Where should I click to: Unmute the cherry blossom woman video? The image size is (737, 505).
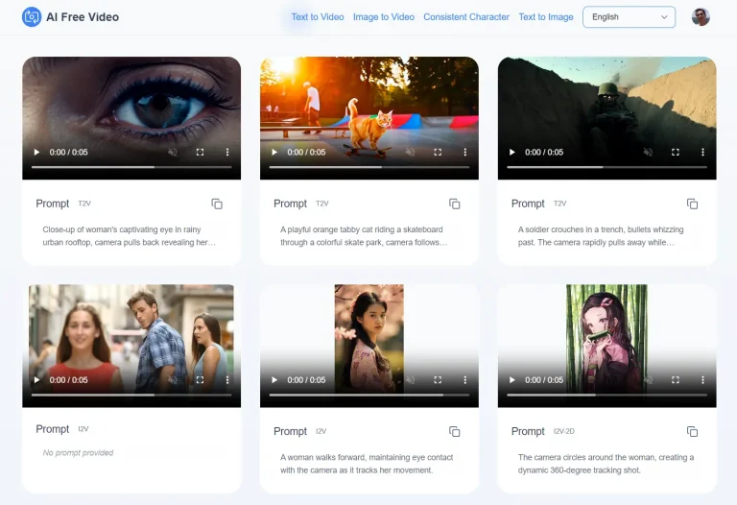[411, 379]
